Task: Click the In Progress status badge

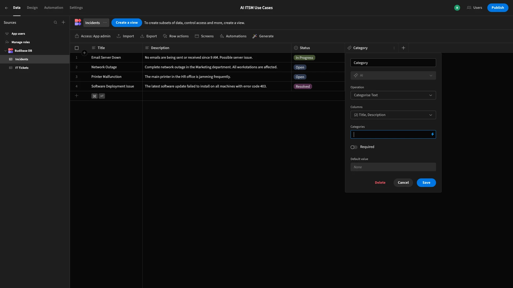Action: [x=304, y=58]
